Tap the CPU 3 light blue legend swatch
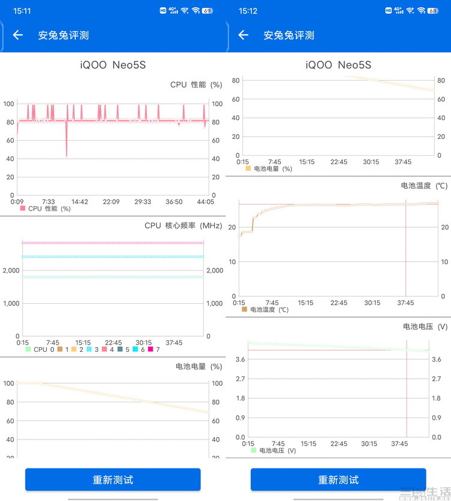451x501 pixels. pyautogui.click(x=89, y=349)
